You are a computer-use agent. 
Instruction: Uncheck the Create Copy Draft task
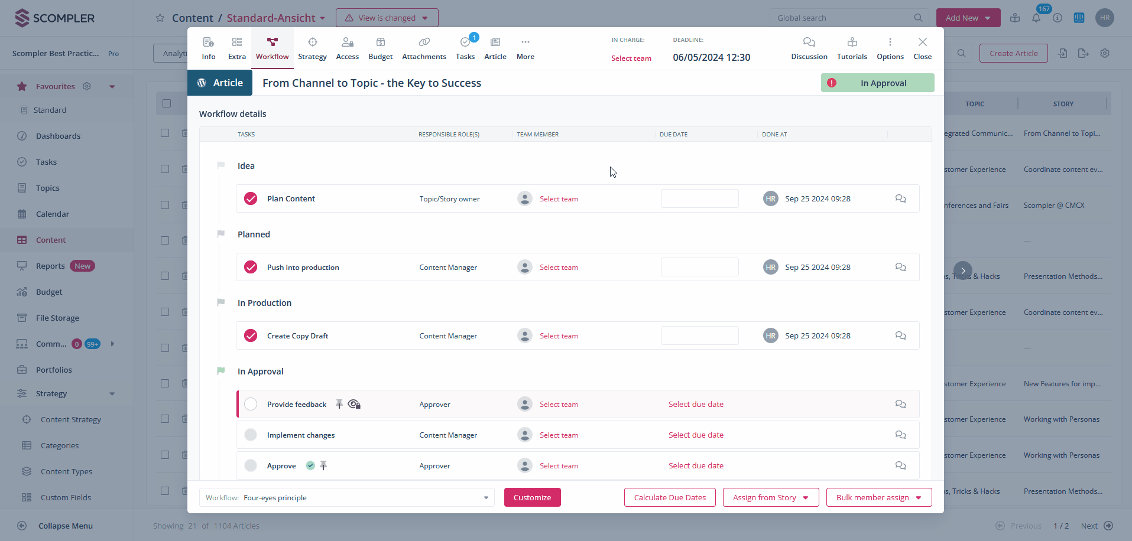251,336
